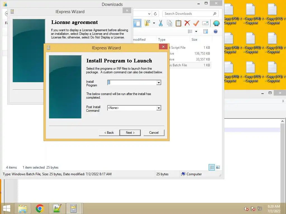
Task: Open the Post Install Command dropdown
Action: (159, 108)
